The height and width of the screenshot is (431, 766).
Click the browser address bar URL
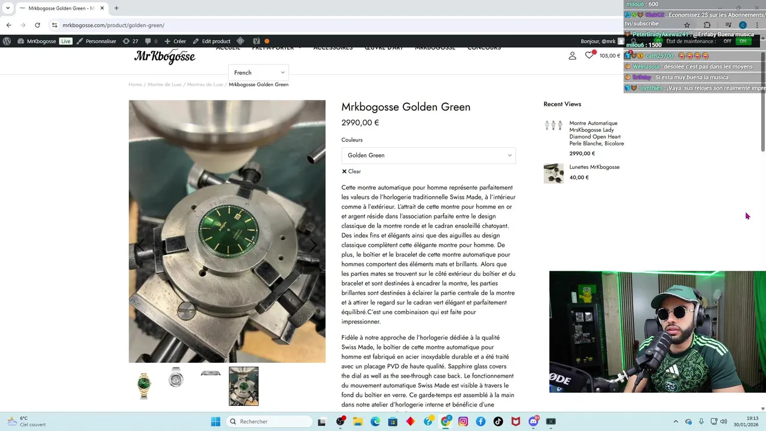click(x=114, y=25)
